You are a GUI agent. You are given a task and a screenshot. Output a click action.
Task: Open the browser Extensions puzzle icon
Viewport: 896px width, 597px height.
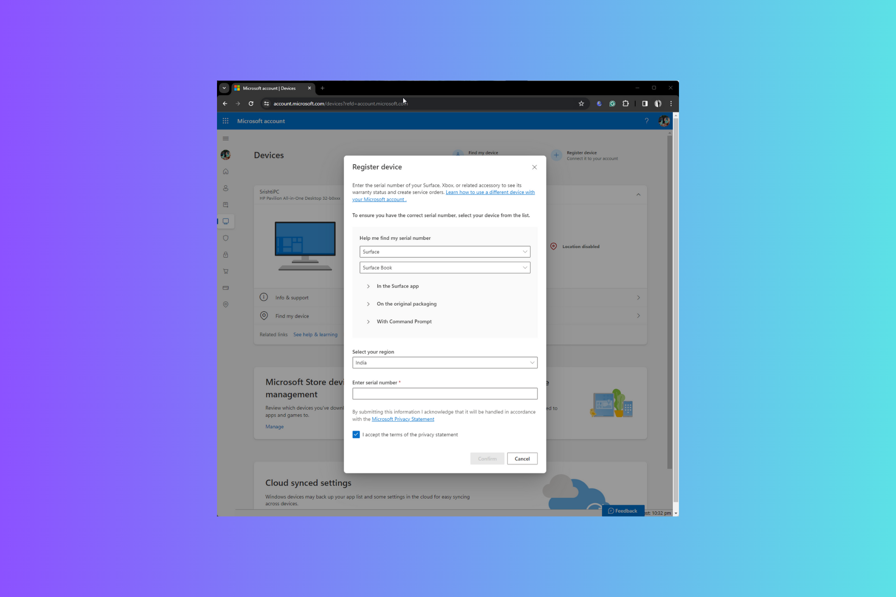tap(625, 104)
